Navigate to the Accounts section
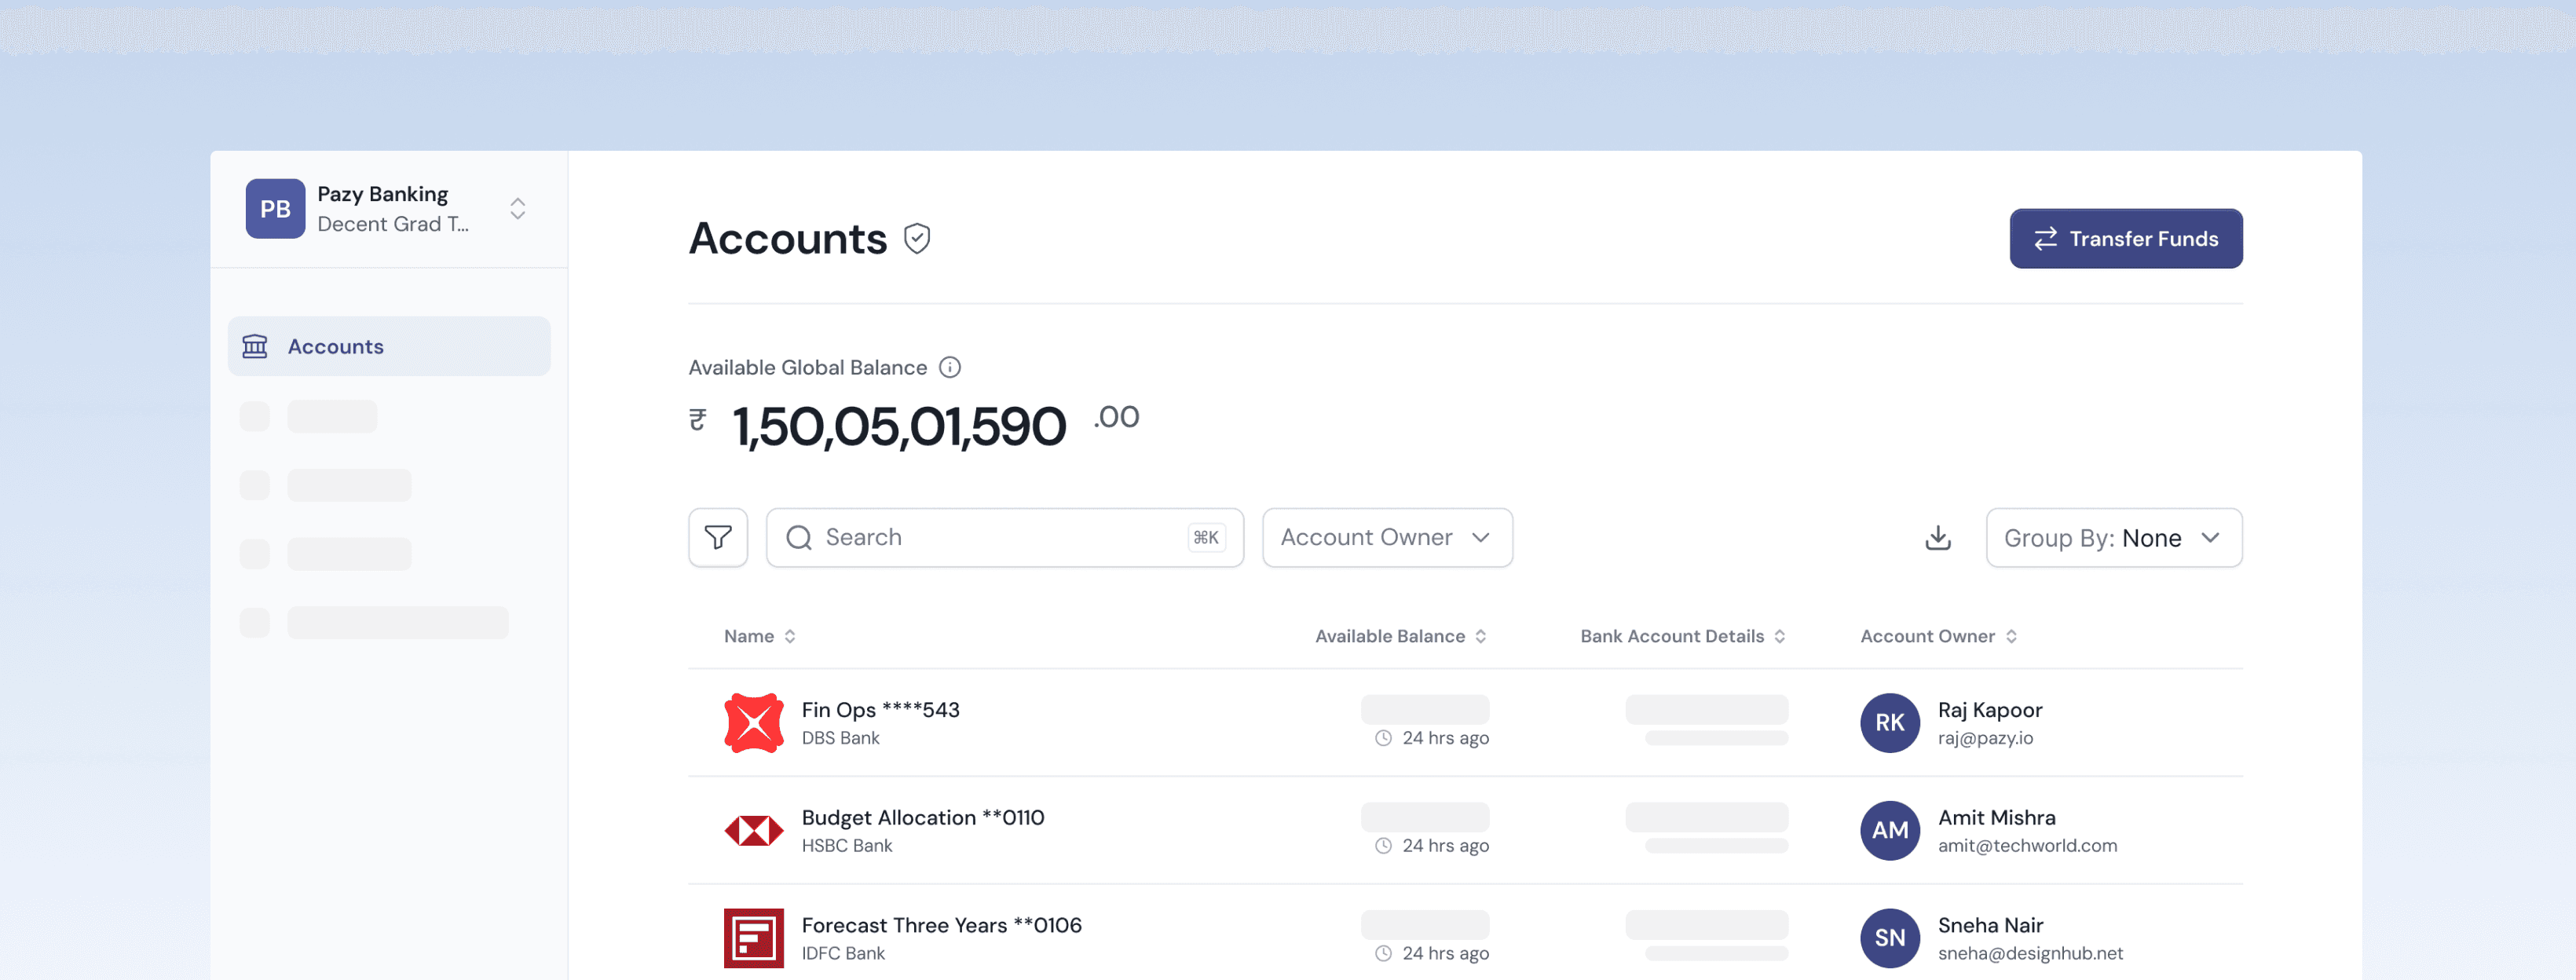2576x980 pixels. [x=335, y=345]
